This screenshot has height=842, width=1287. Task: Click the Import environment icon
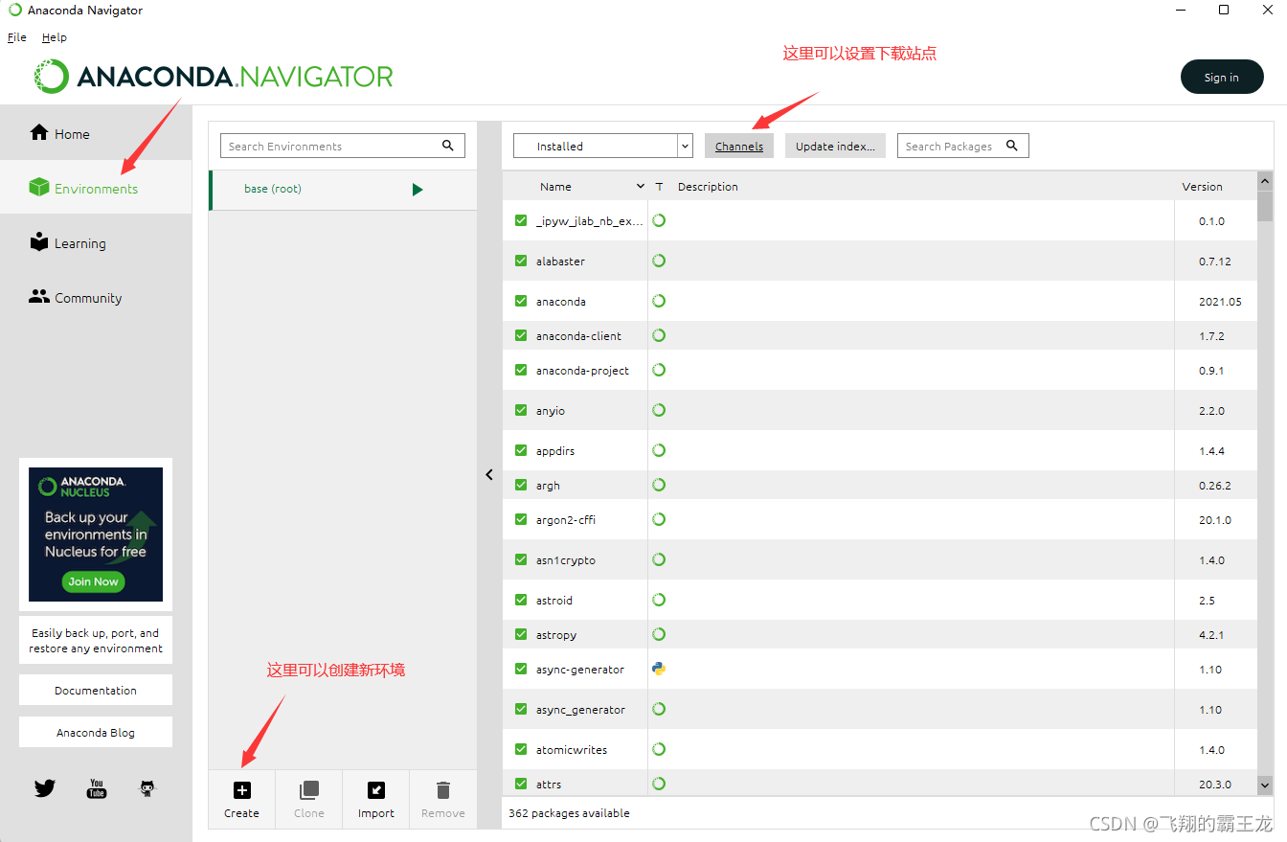click(x=376, y=790)
